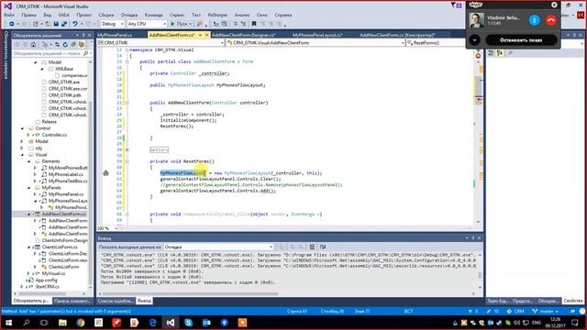587x330 pixels.
Task: Click the refresh icon in Solution Explorer toolbar
Action: (65, 45)
